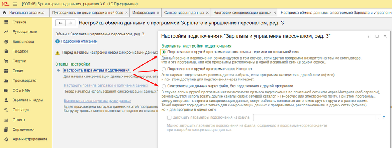The image size is (392, 148).
Task: Click the 1C logo icon
Action: [5, 4]
